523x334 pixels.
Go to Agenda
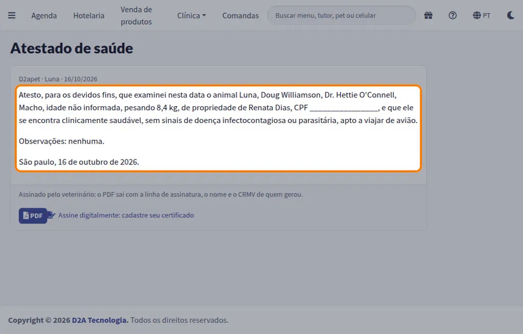44,16
